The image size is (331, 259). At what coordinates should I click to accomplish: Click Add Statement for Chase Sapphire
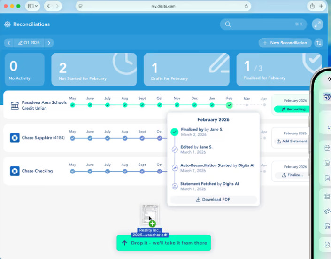pos(292,141)
